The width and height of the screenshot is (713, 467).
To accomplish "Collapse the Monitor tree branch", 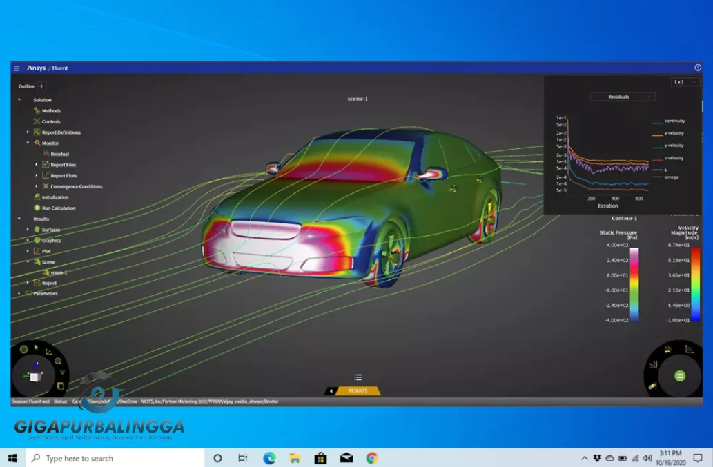I will (27, 143).
